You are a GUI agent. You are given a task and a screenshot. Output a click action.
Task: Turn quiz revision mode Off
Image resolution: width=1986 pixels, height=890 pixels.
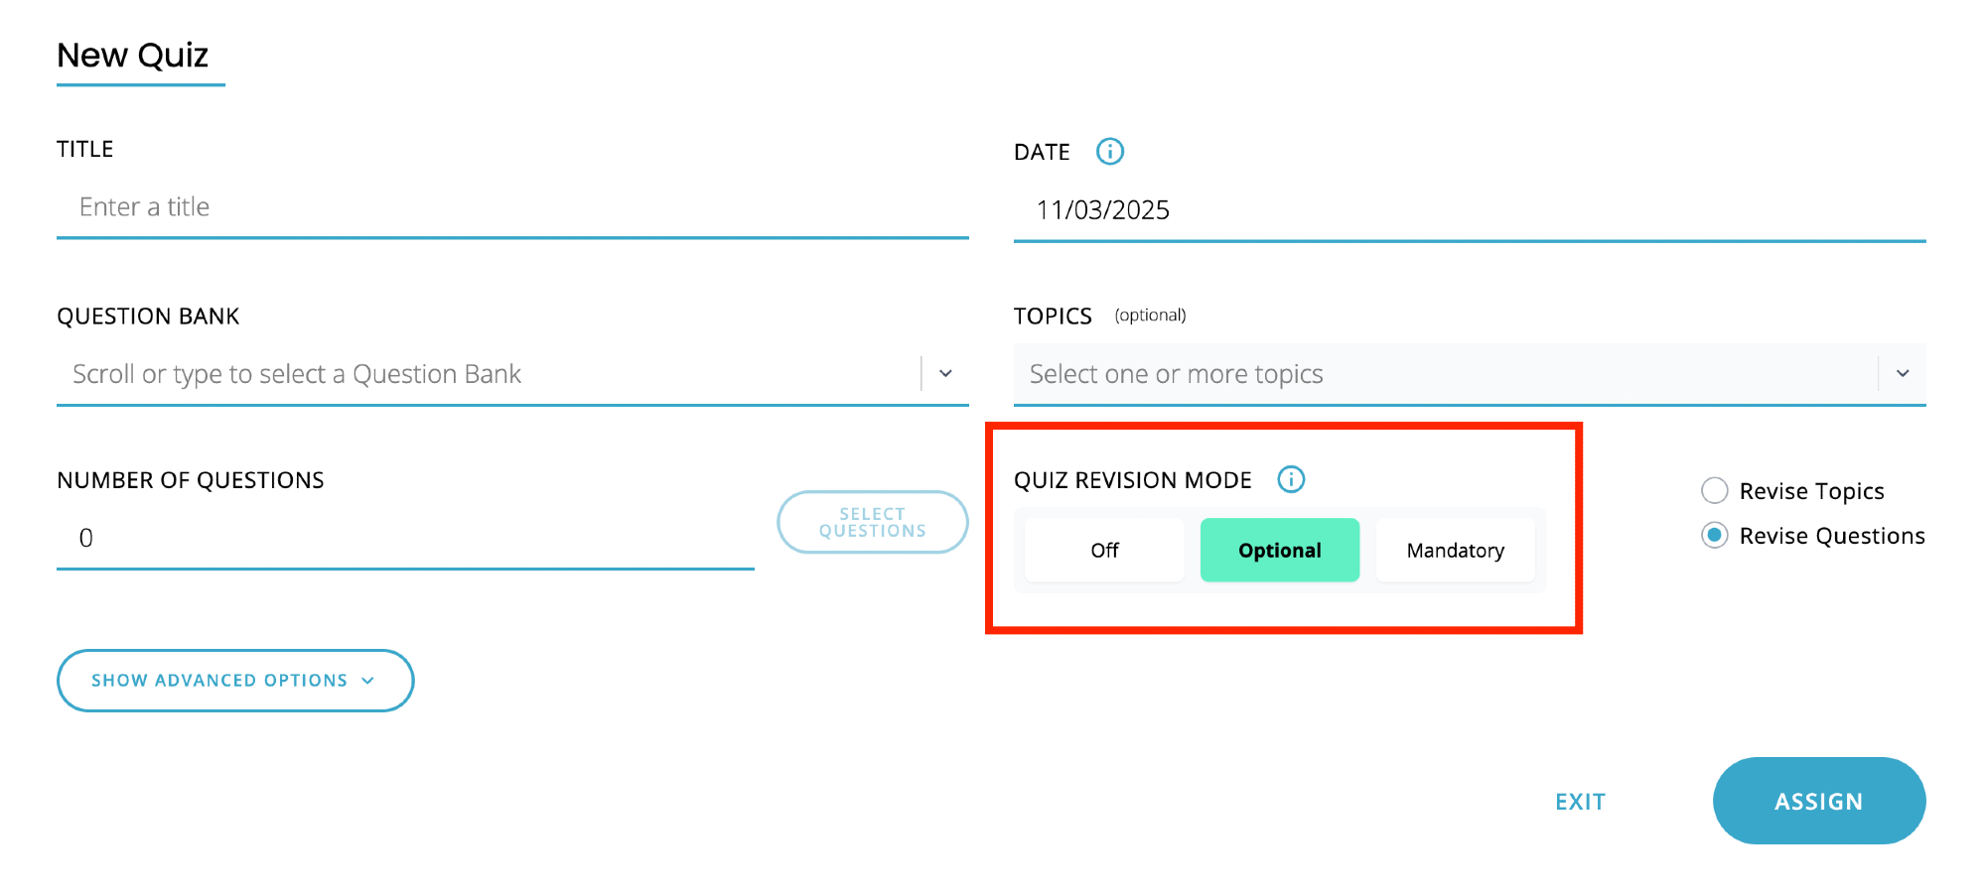[1104, 551]
